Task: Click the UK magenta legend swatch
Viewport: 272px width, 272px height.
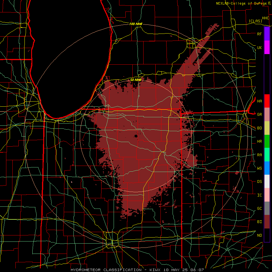Action: 267,47
